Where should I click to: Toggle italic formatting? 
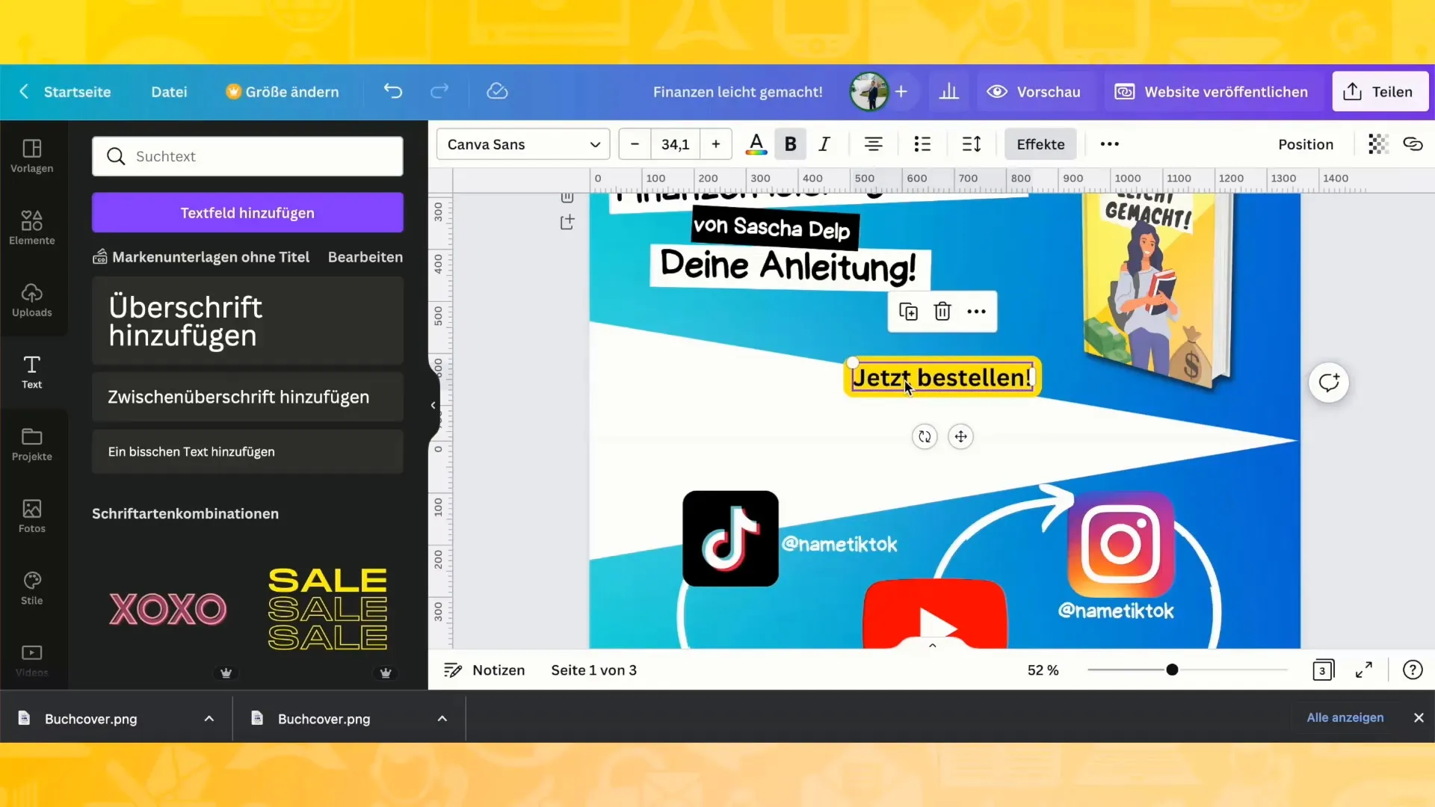pyautogui.click(x=824, y=144)
